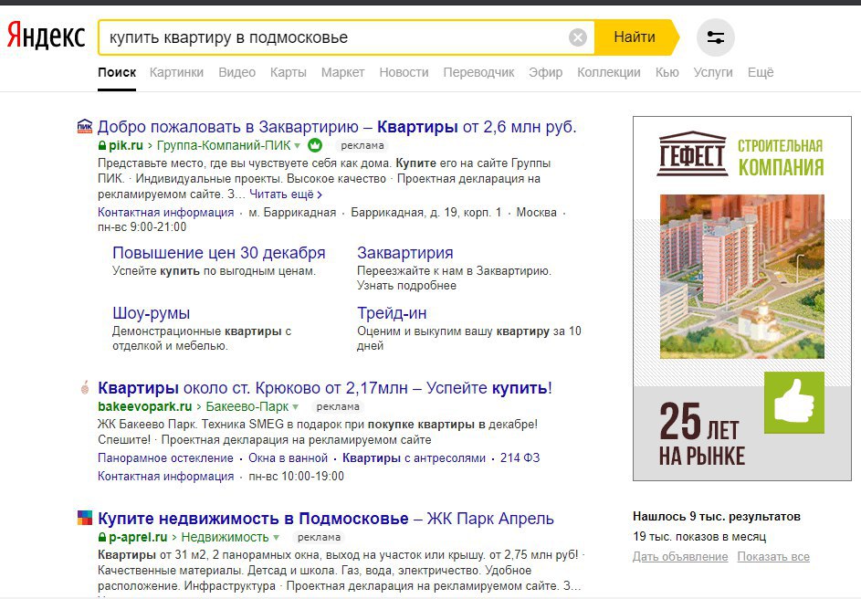Open the Услуги tab
Viewport: 861px width, 599px height.
pyautogui.click(x=713, y=72)
